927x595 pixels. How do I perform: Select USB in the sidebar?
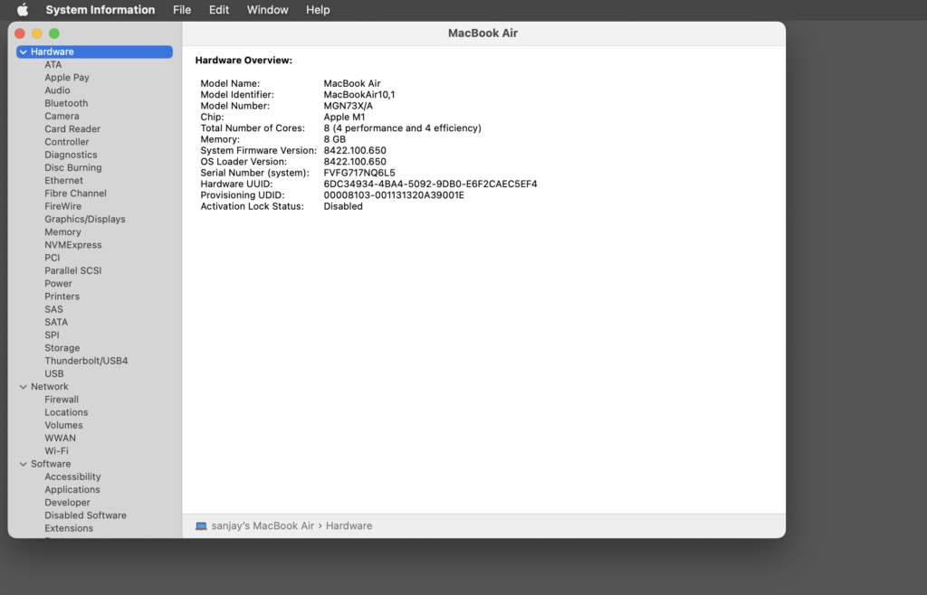pos(54,374)
